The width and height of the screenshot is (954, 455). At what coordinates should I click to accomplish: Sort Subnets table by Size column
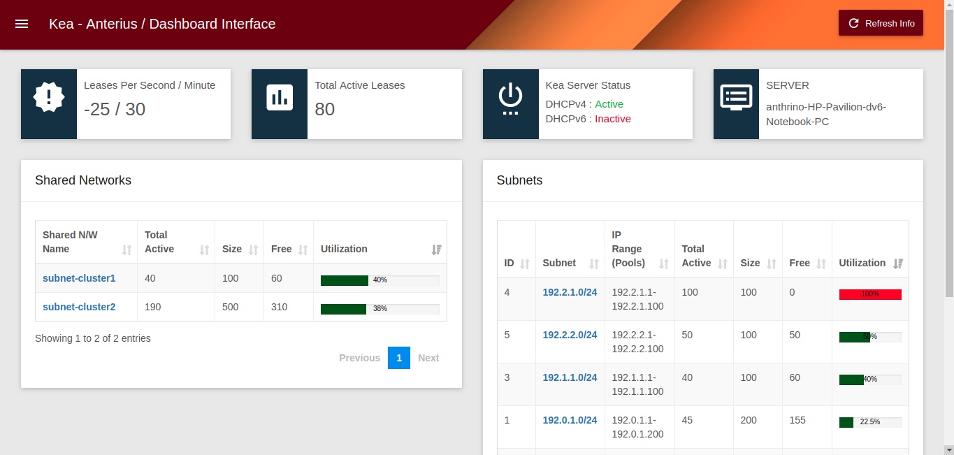click(758, 249)
